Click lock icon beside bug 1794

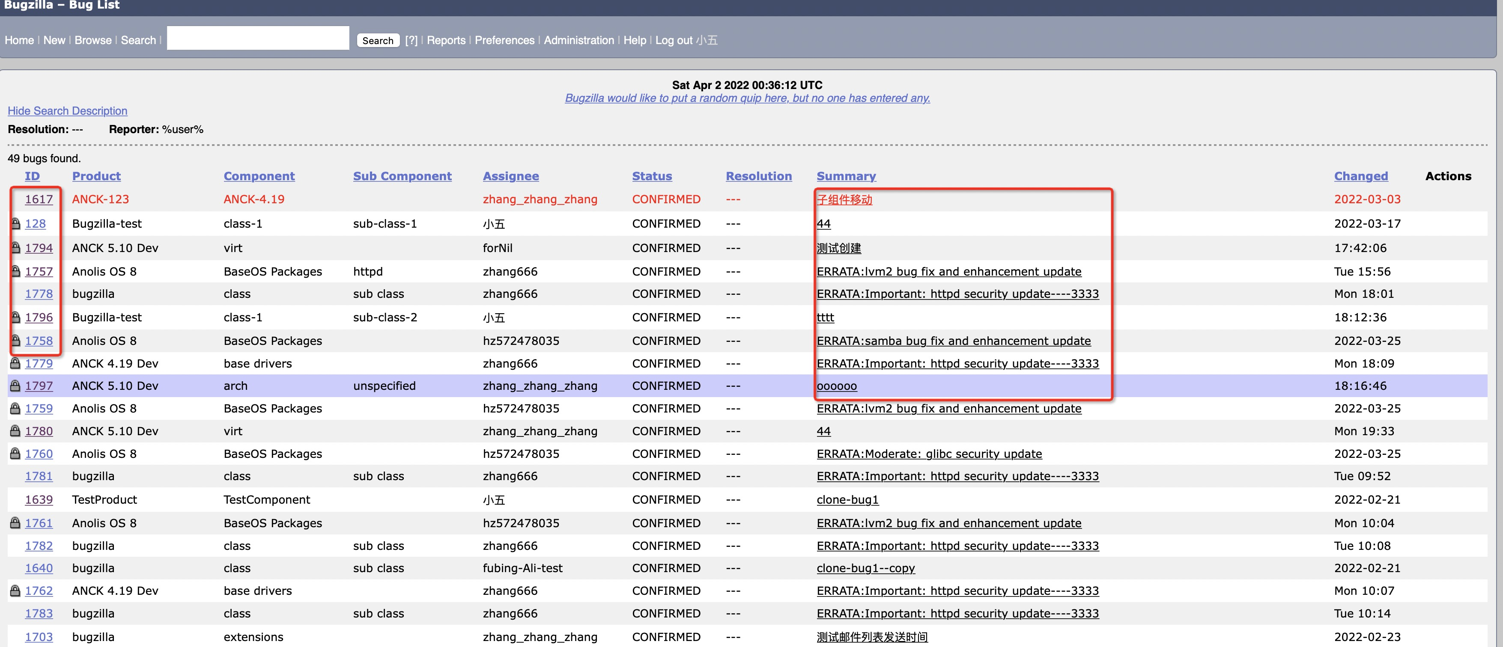[x=16, y=248]
